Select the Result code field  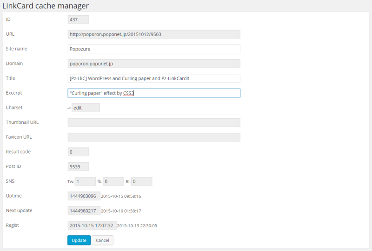point(78,152)
